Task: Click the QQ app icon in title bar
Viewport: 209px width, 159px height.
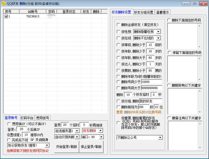Action: [x=3, y=3]
